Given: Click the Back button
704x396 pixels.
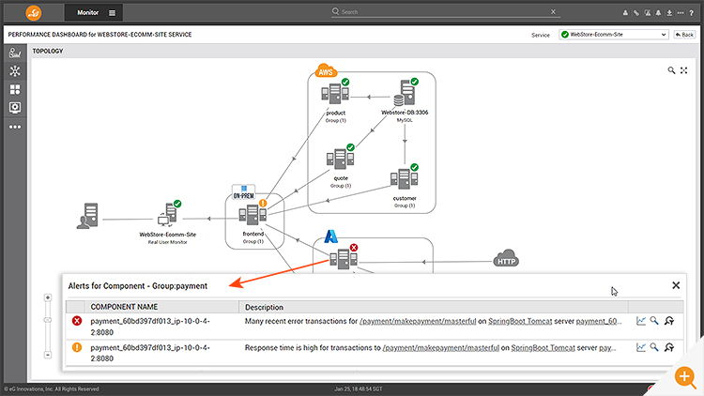Looking at the screenshot, I should click(x=684, y=35).
